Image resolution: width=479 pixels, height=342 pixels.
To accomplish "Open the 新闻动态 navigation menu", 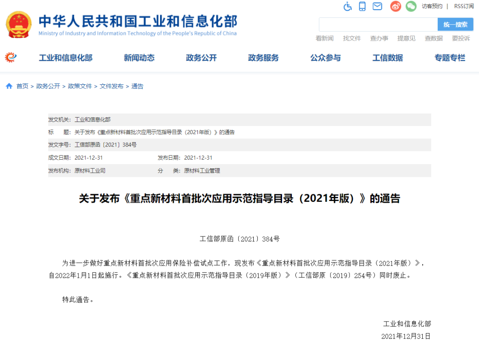I will (139, 58).
